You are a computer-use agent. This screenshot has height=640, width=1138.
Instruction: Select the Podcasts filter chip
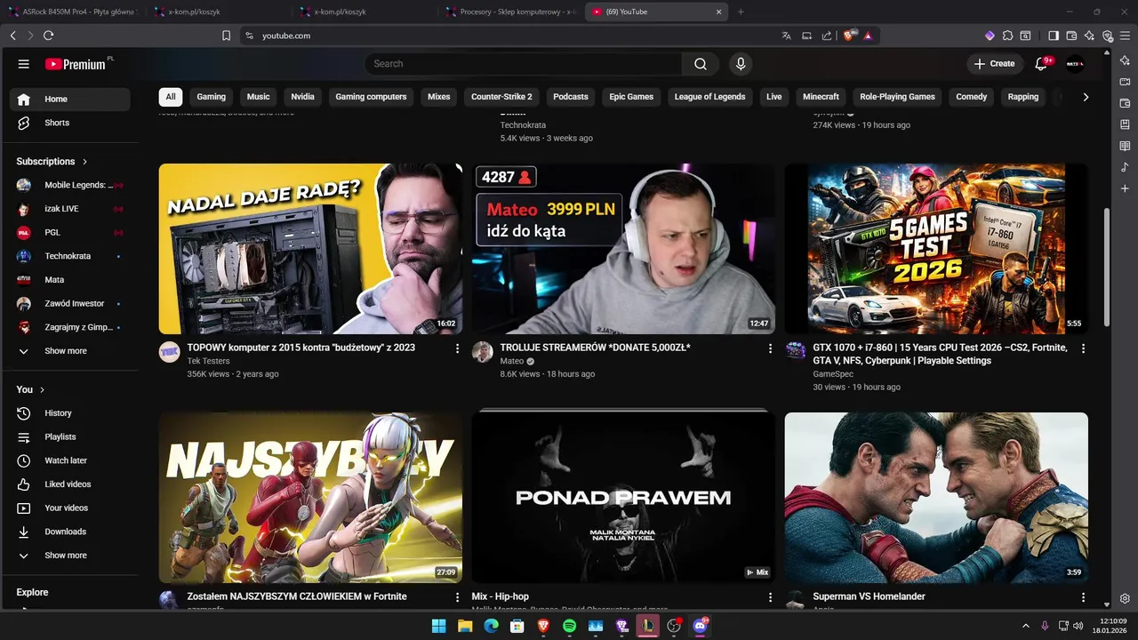click(x=571, y=97)
